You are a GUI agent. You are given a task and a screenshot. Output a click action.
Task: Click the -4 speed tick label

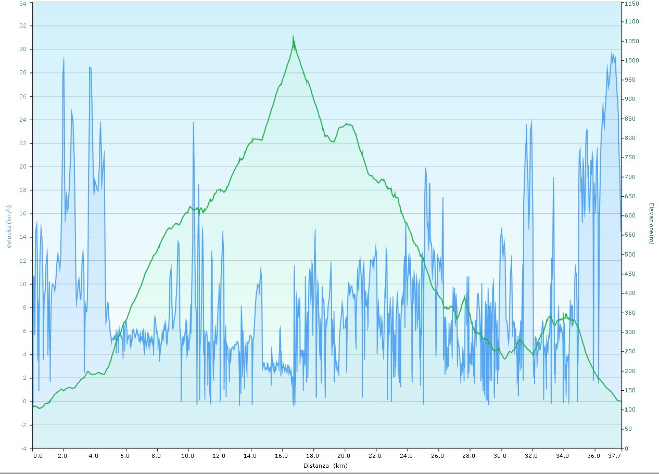click(23, 449)
